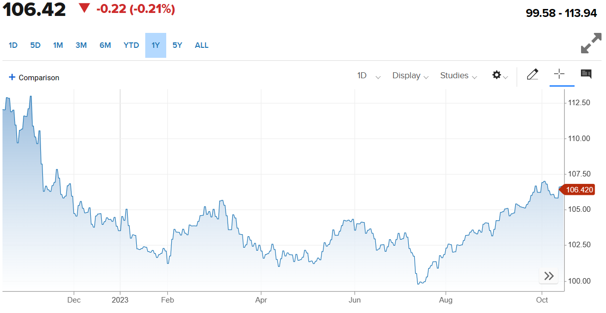This screenshot has width=606, height=313.
Task: Click the Feb date axis label
Action: point(167,300)
